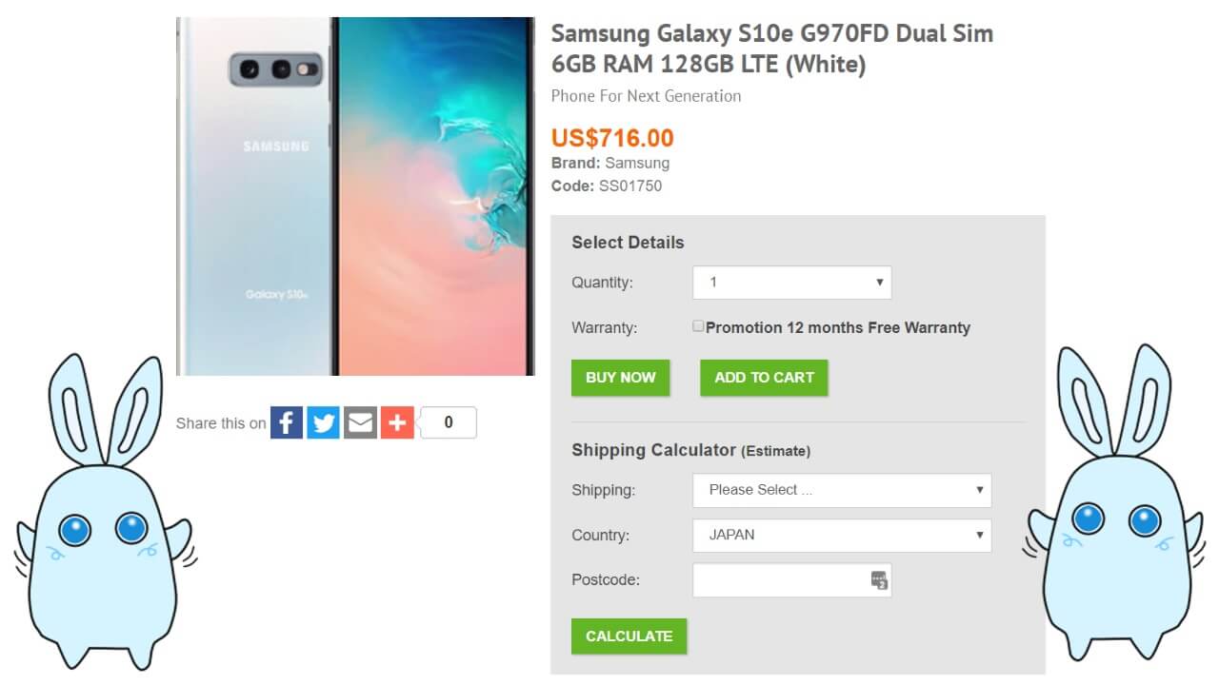Click the postcode autofill icon
This screenshot has width=1219, height=685.
[x=879, y=580]
